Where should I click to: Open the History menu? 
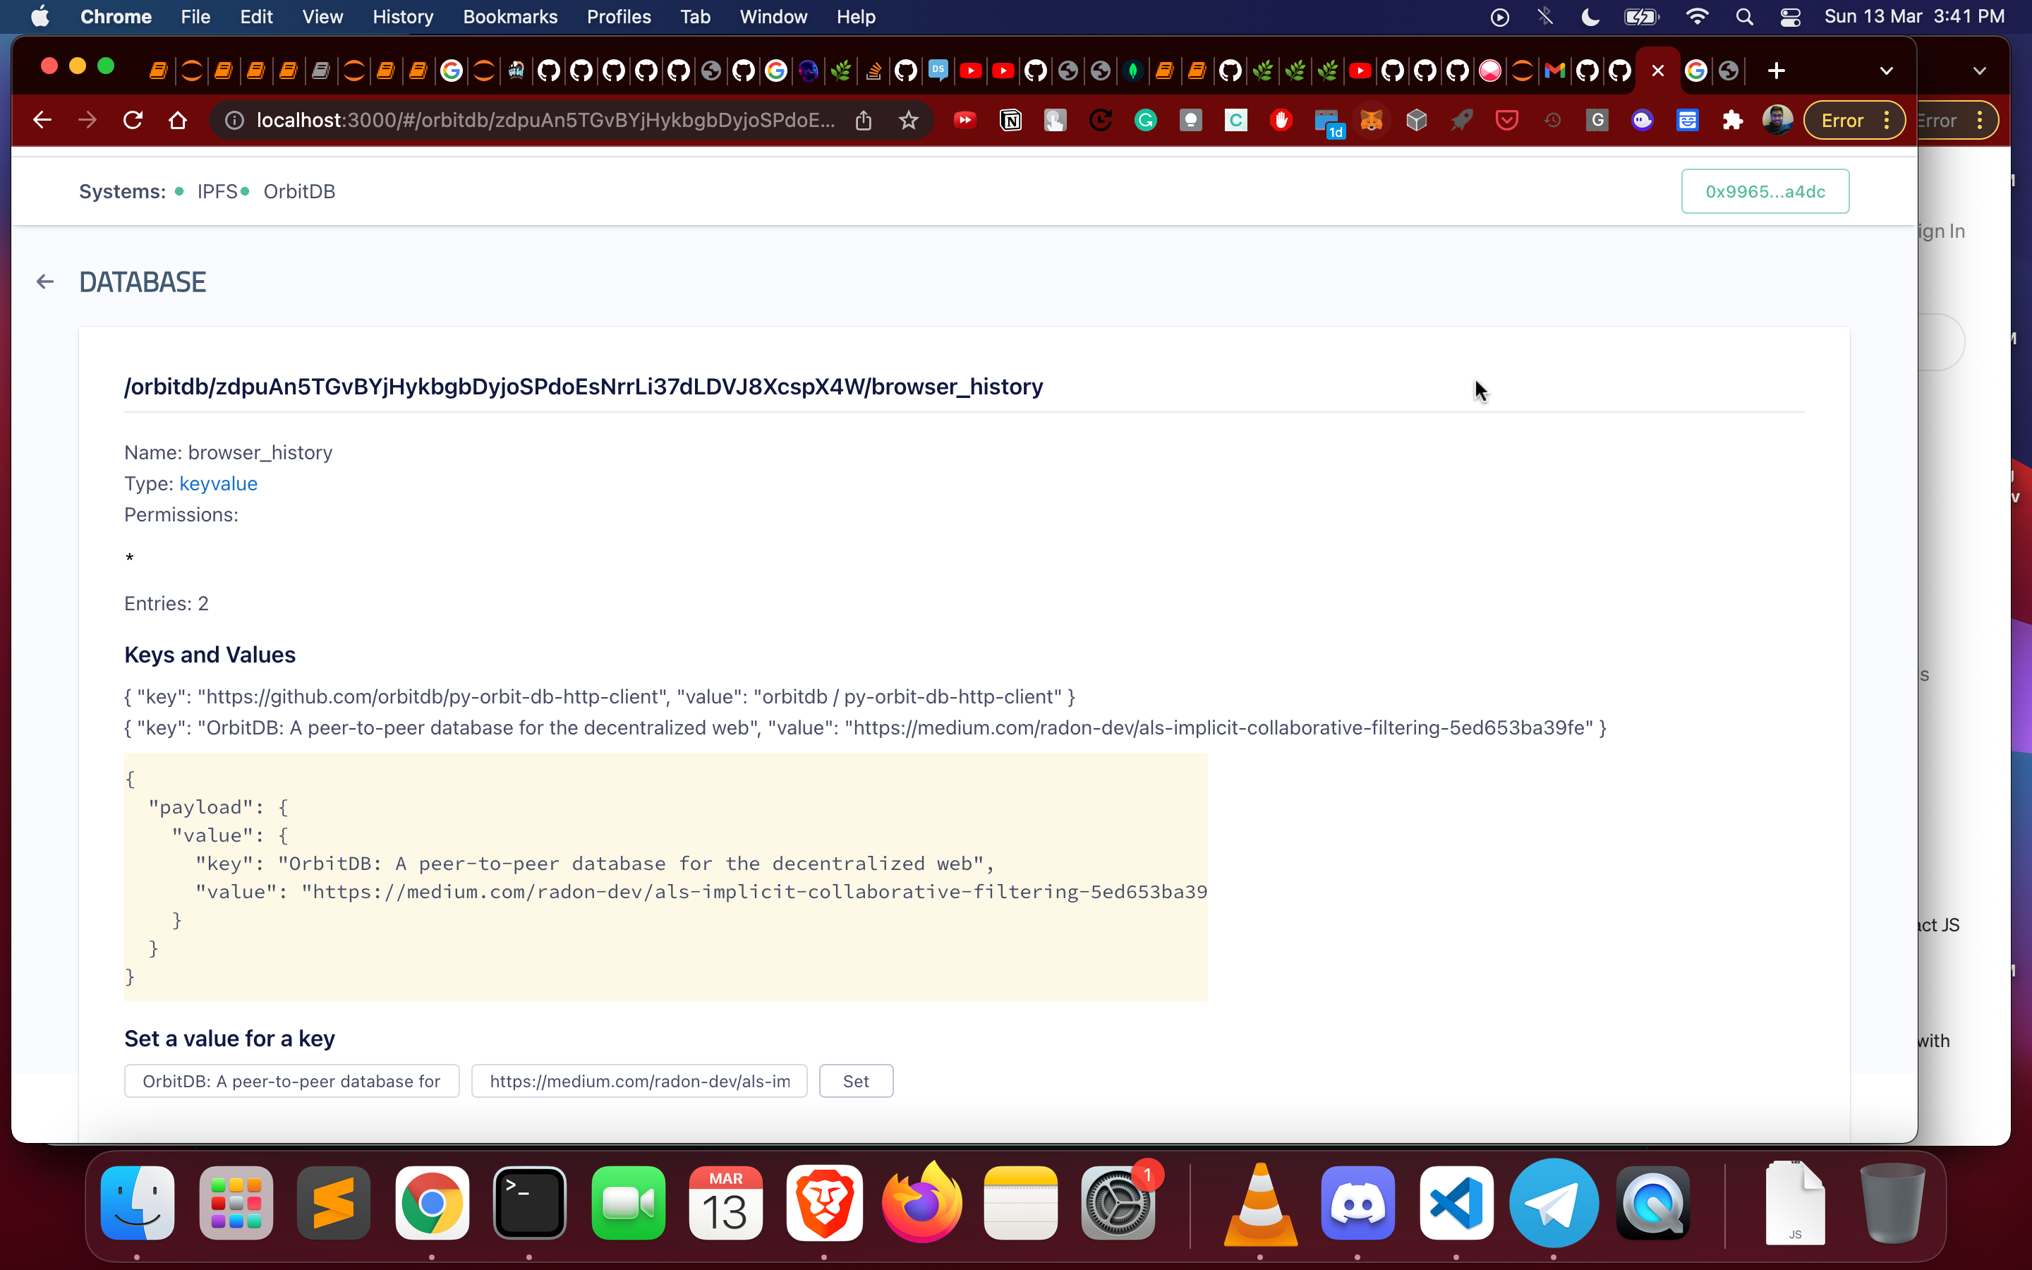point(403,17)
